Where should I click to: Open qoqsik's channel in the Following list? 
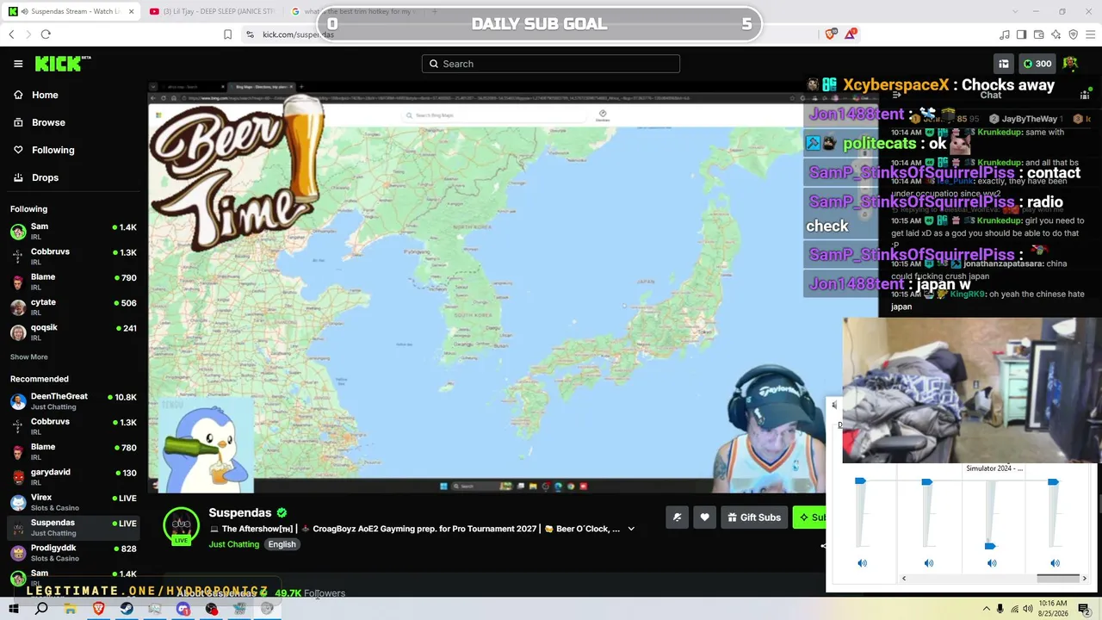(73, 332)
